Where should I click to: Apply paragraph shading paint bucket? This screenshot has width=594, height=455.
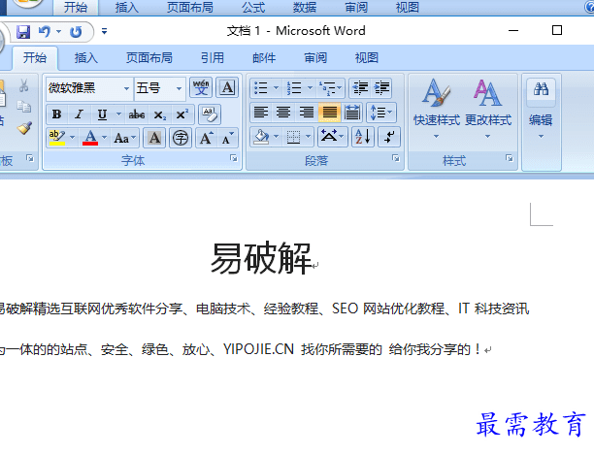[x=261, y=137]
